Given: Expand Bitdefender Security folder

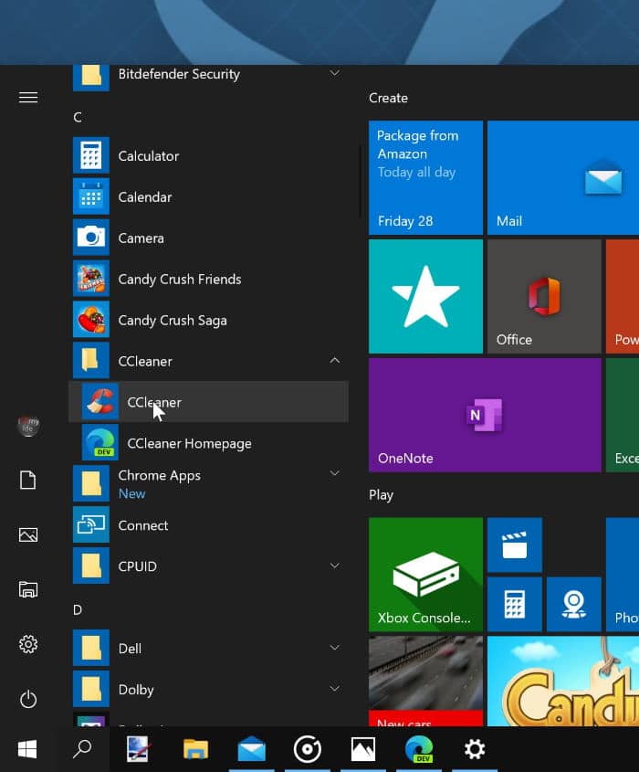Looking at the screenshot, I should [x=334, y=73].
